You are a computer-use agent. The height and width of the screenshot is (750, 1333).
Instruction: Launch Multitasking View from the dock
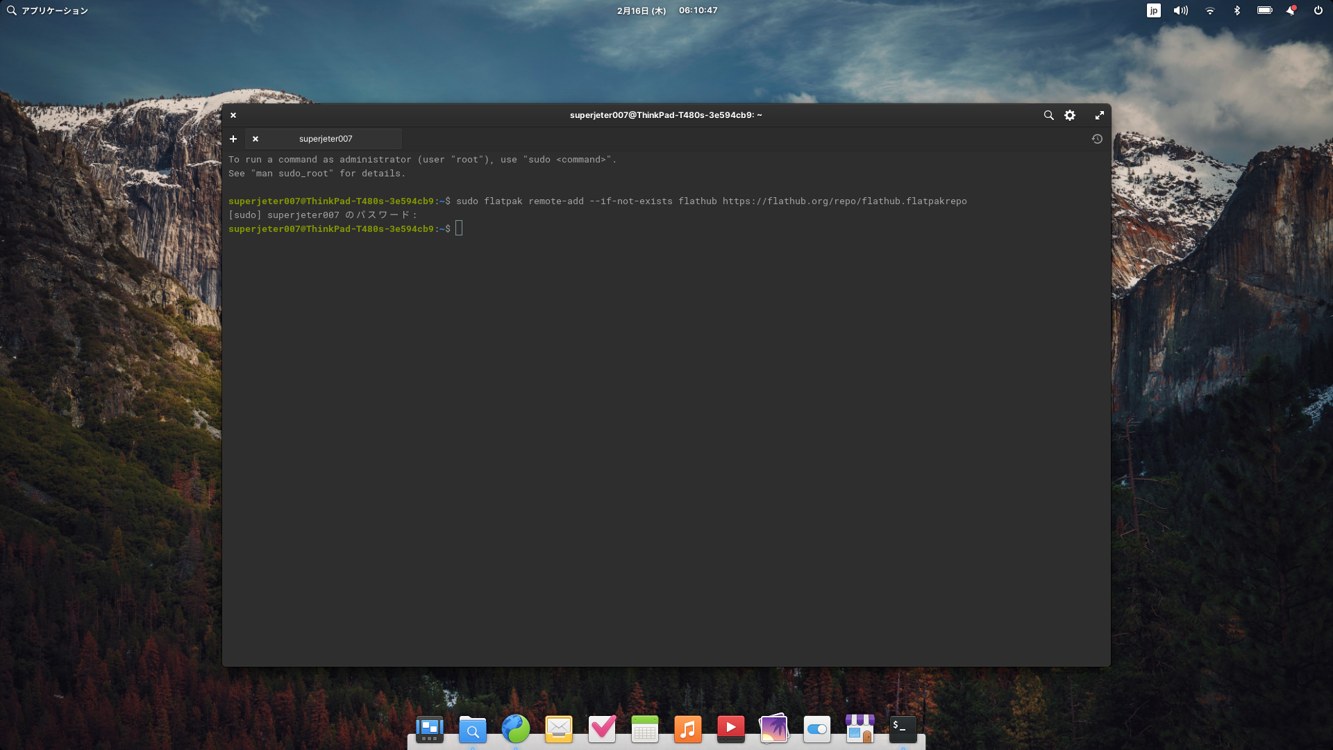click(430, 729)
